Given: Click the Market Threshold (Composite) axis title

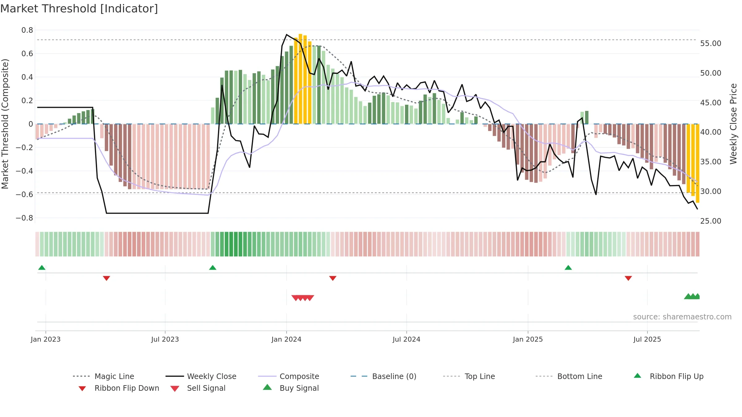Looking at the screenshot, I should point(5,124).
